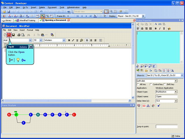This screenshot has height=139, width=185.
Task: Toggle the Control key checkbox
Action: tap(151, 84)
